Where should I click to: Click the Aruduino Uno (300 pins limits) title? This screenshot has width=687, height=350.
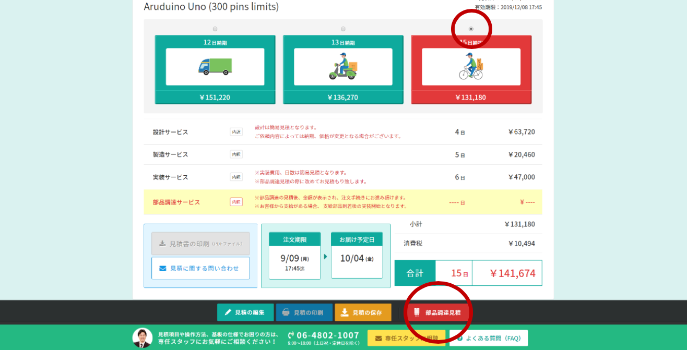point(211,7)
